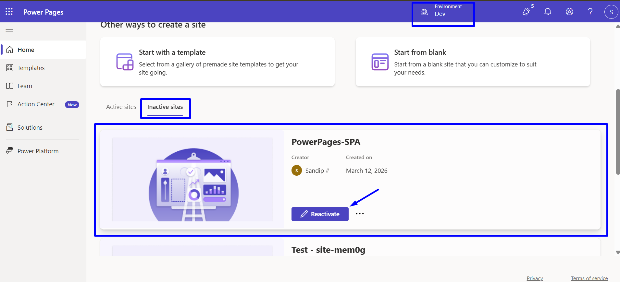The width and height of the screenshot is (620, 282).
Task: Reactivate the PowerPages-SPA site
Action: [x=320, y=214]
